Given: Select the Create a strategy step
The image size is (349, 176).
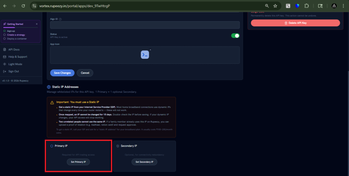Looking at the screenshot, I should [16, 35].
